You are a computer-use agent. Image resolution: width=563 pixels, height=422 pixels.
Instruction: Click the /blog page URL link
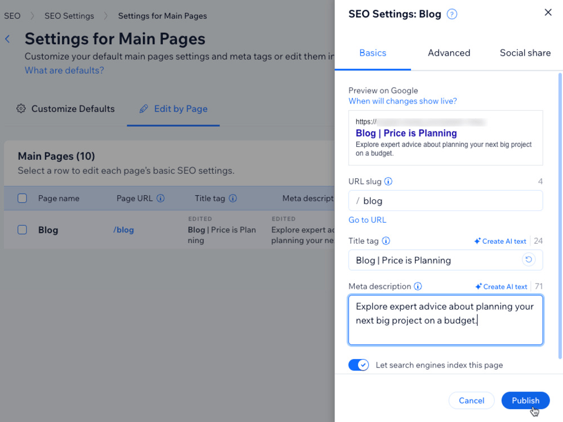[x=123, y=230]
